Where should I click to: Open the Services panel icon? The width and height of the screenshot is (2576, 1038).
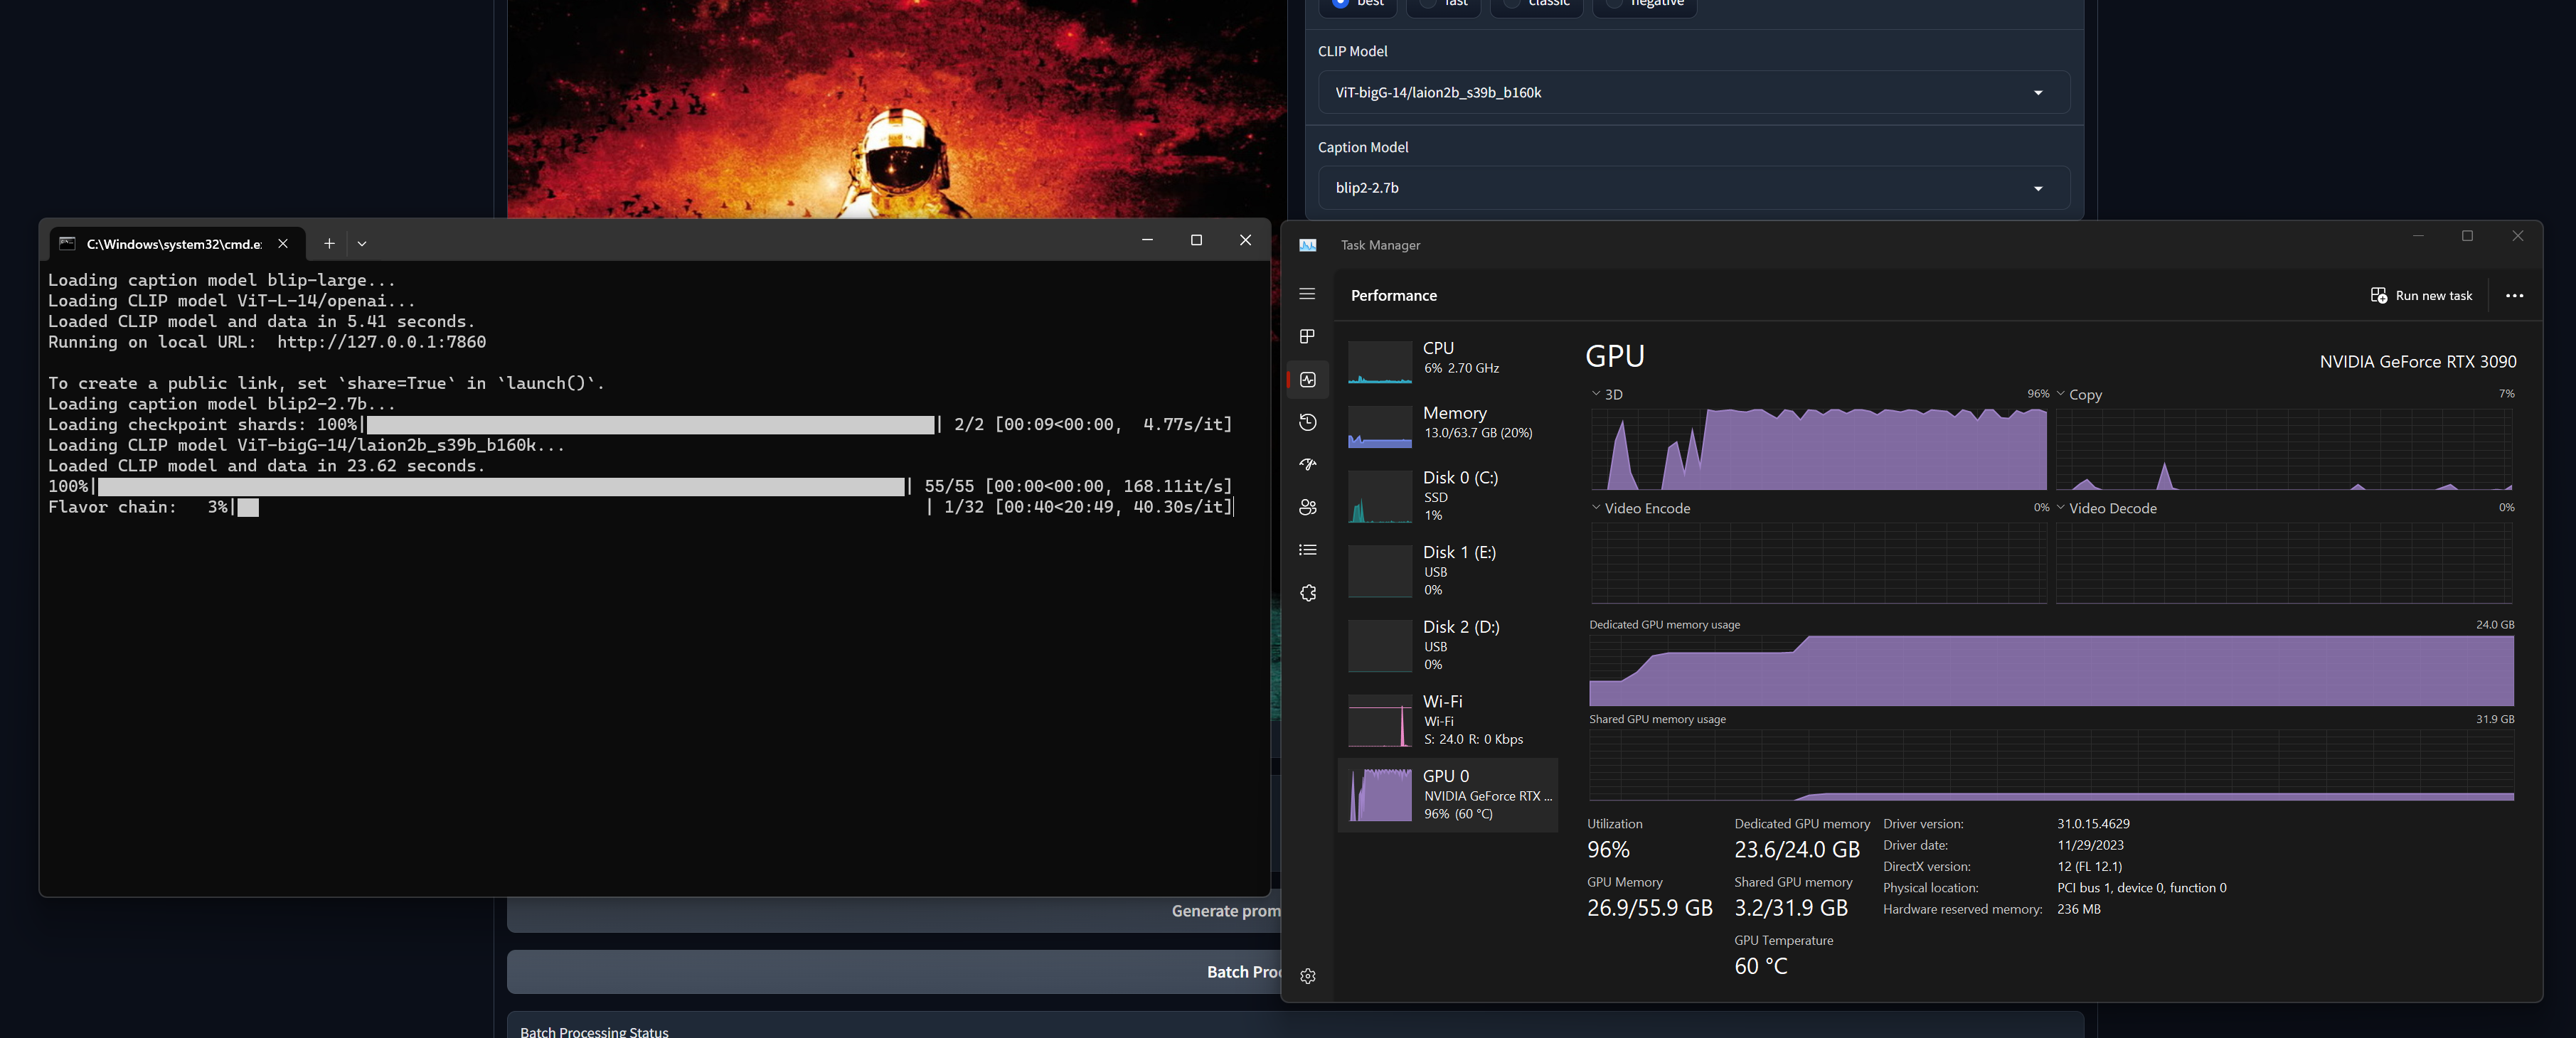tap(1307, 593)
